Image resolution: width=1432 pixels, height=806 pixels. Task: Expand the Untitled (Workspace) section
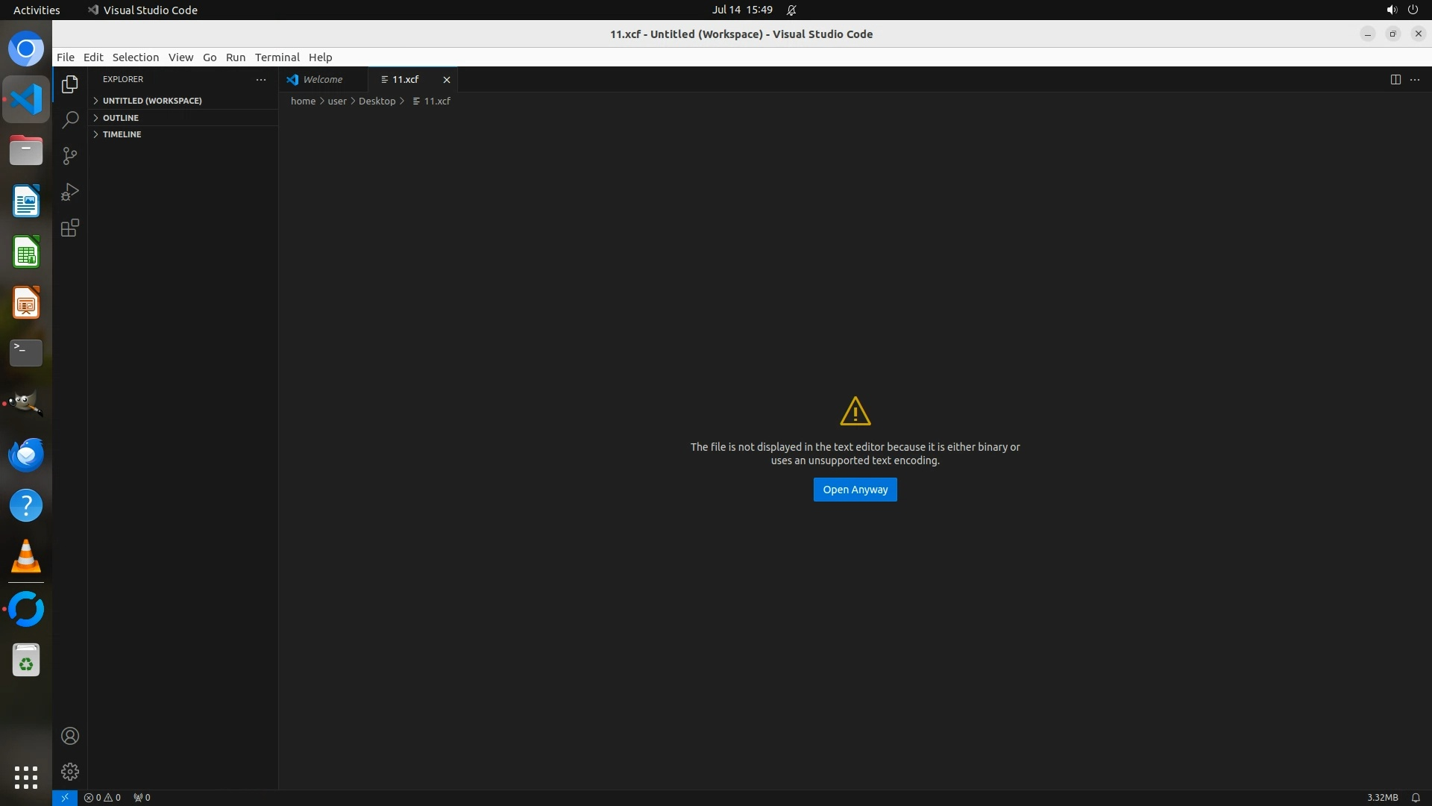click(152, 101)
